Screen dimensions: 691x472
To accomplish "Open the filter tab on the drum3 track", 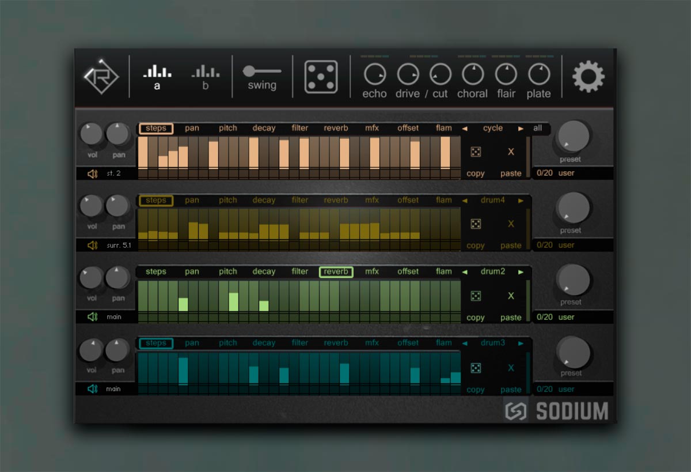I will tap(300, 343).
